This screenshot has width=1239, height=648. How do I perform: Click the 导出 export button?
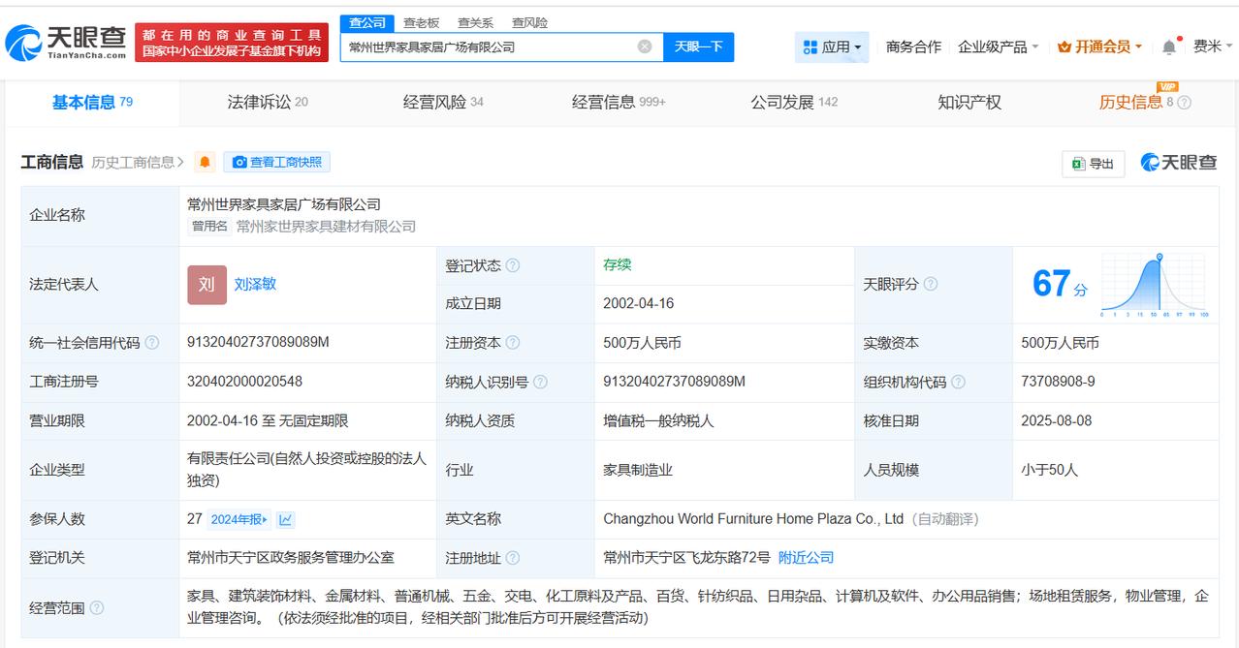click(1093, 164)
